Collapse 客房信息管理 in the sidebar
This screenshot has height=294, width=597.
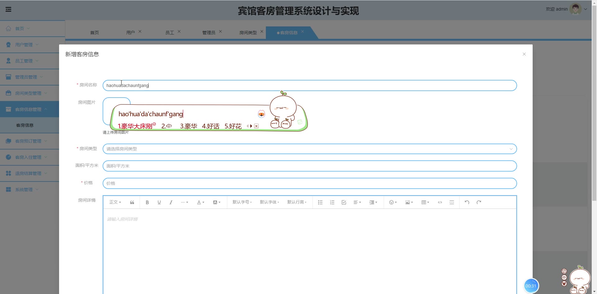click(30, 109)
